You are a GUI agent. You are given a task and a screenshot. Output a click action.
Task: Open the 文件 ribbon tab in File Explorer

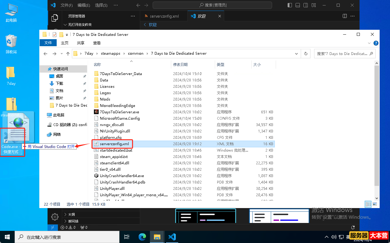click(48, 43)
